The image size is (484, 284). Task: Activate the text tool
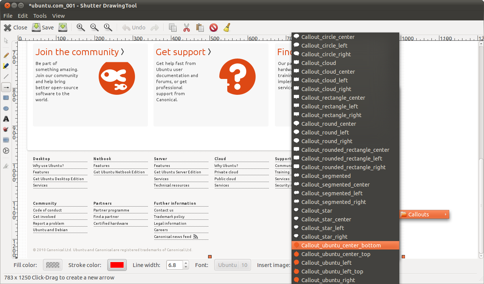tap(6, 119)
